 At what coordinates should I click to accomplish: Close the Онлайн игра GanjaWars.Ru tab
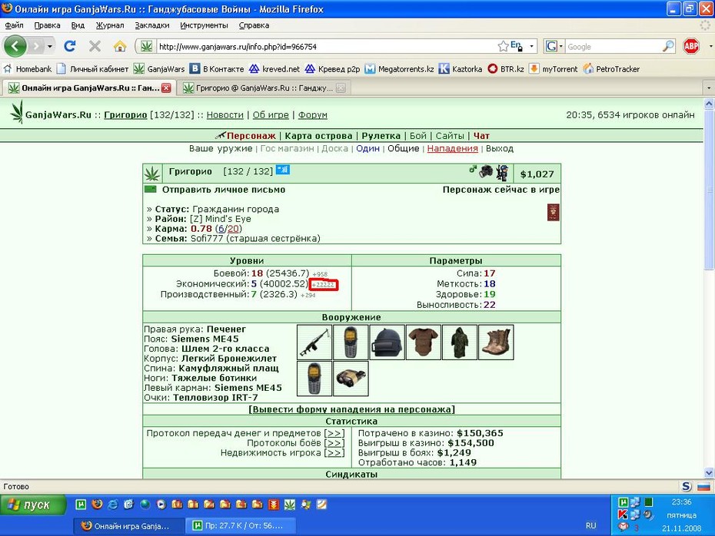pos(166,88)
